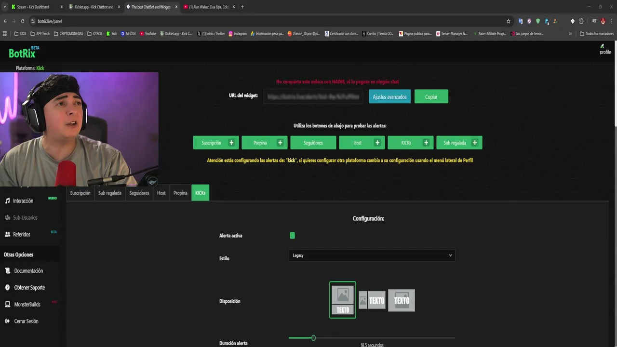This screenshot has width=617, height=347.
Task: Select image-beside-text Disposición layout
Action: 372,300
